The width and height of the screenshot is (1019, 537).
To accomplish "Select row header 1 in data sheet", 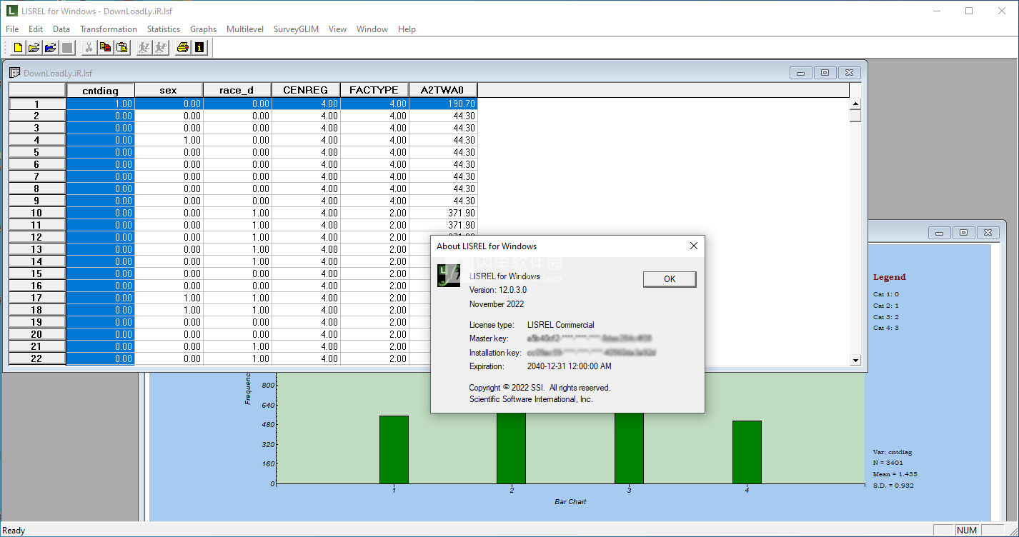I will click(37, 104).
